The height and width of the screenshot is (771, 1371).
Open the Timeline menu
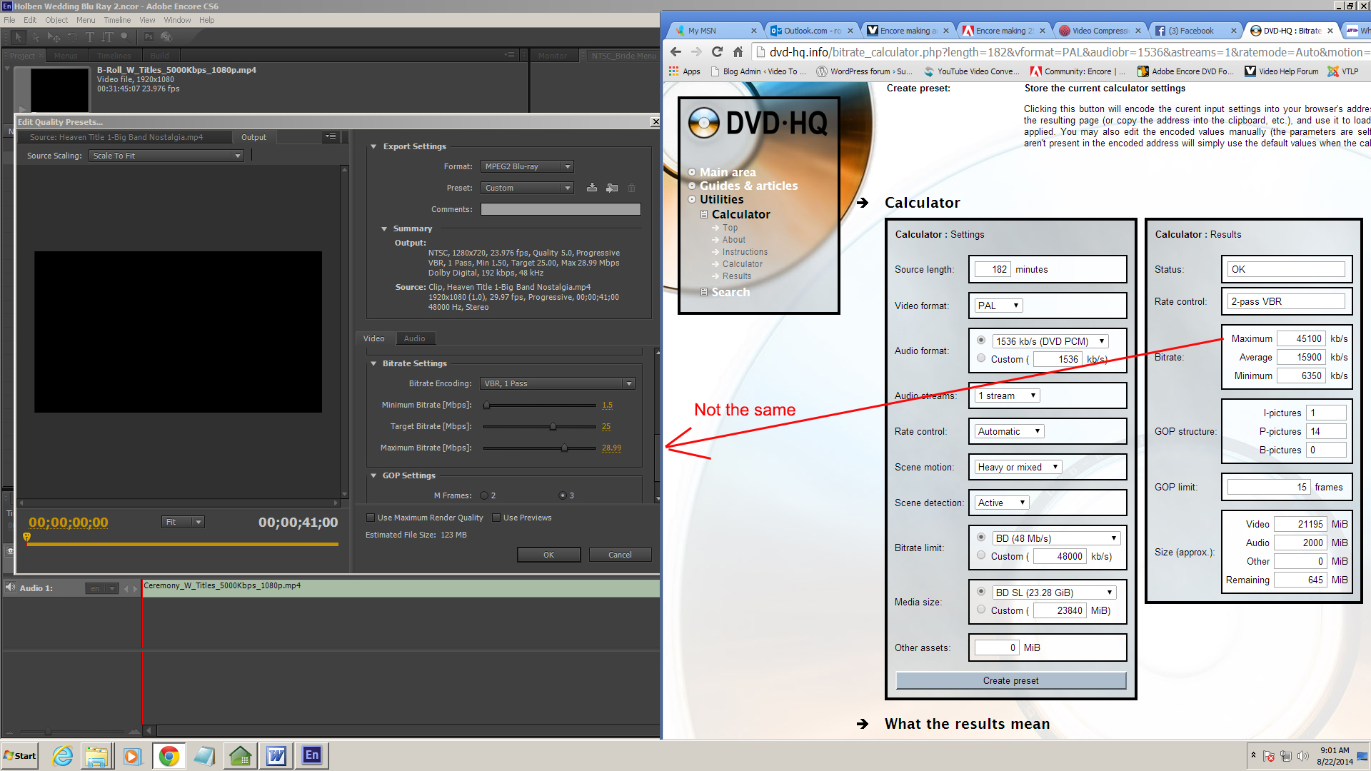tap(117, 20)
